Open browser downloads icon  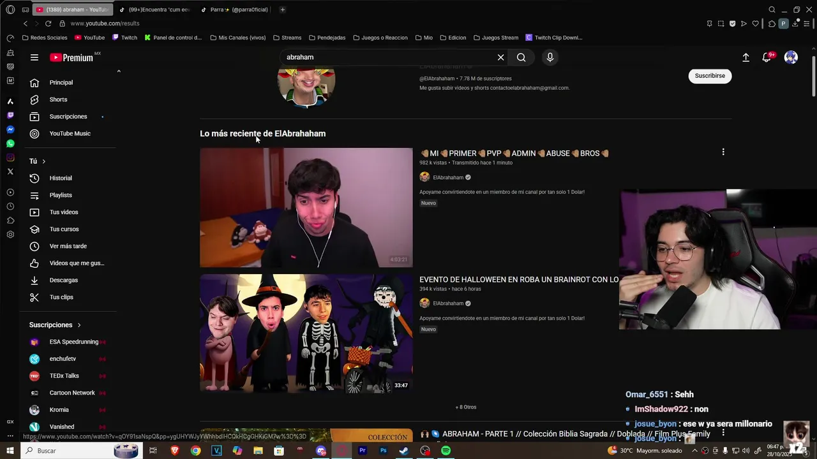795,24
